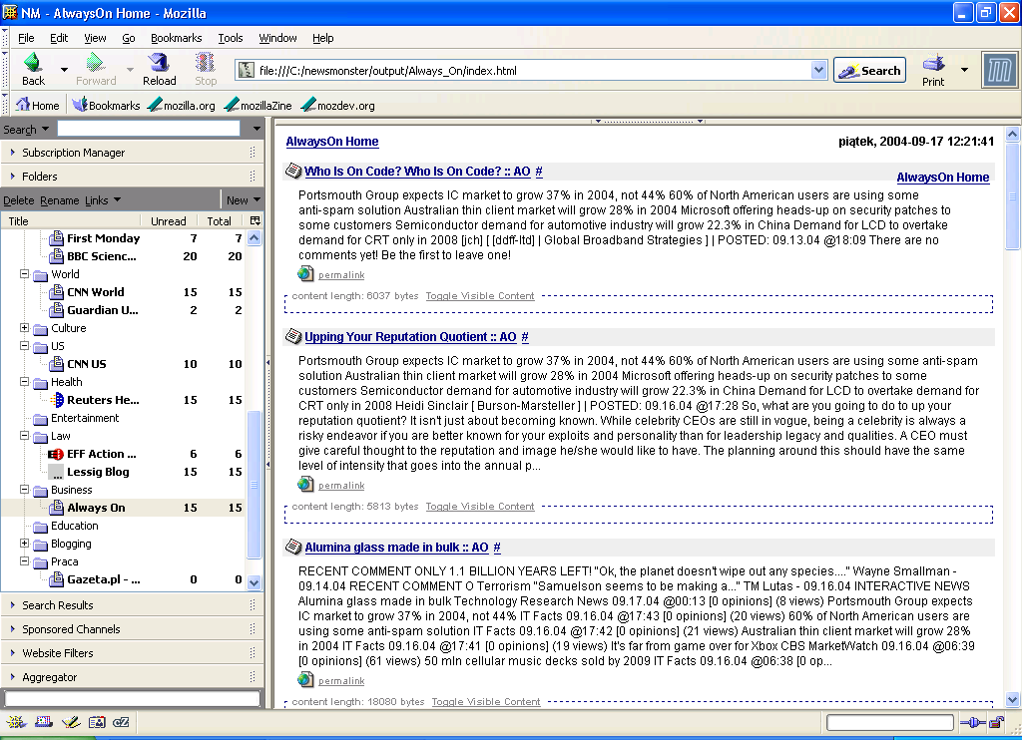Open Bookmarks from the personal toolbar
Viewport: 1022px width, 740px height.
coord(106,105)
